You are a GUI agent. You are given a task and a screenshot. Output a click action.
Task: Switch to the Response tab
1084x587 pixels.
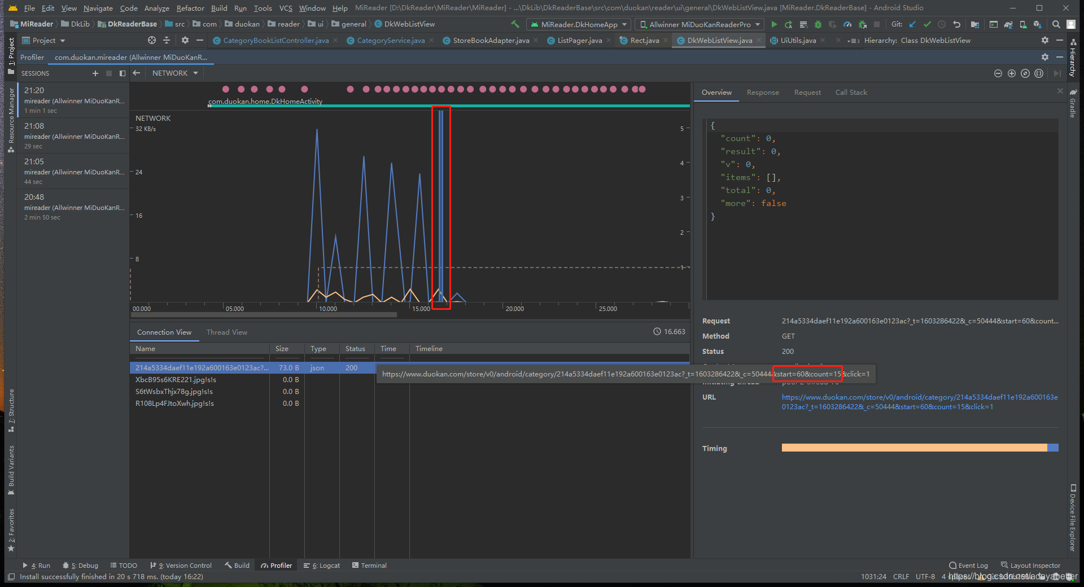763,92
